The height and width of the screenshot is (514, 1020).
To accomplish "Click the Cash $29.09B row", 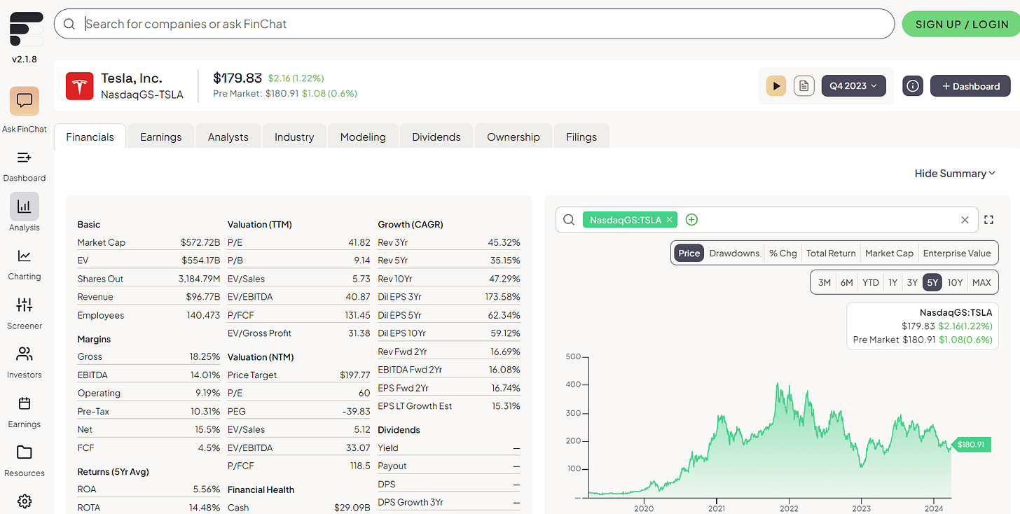I will (299, 508).
